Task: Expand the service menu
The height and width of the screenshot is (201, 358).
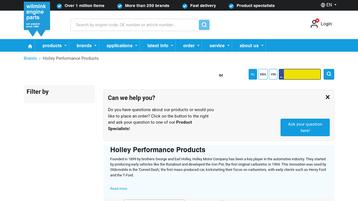Action: click(219, 46)
